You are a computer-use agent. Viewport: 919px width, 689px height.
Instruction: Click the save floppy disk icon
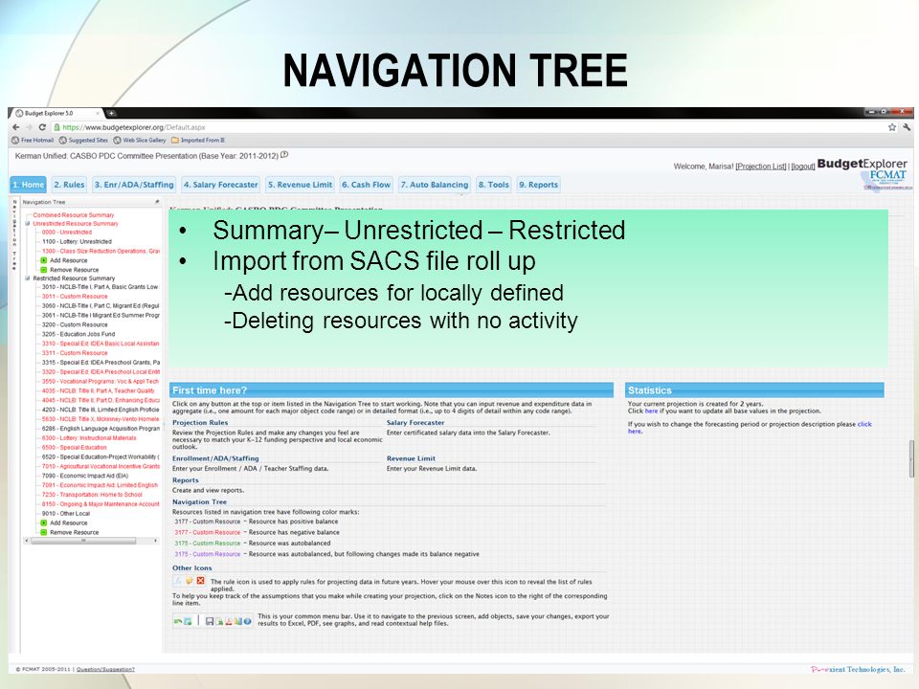tap(210, 621)
